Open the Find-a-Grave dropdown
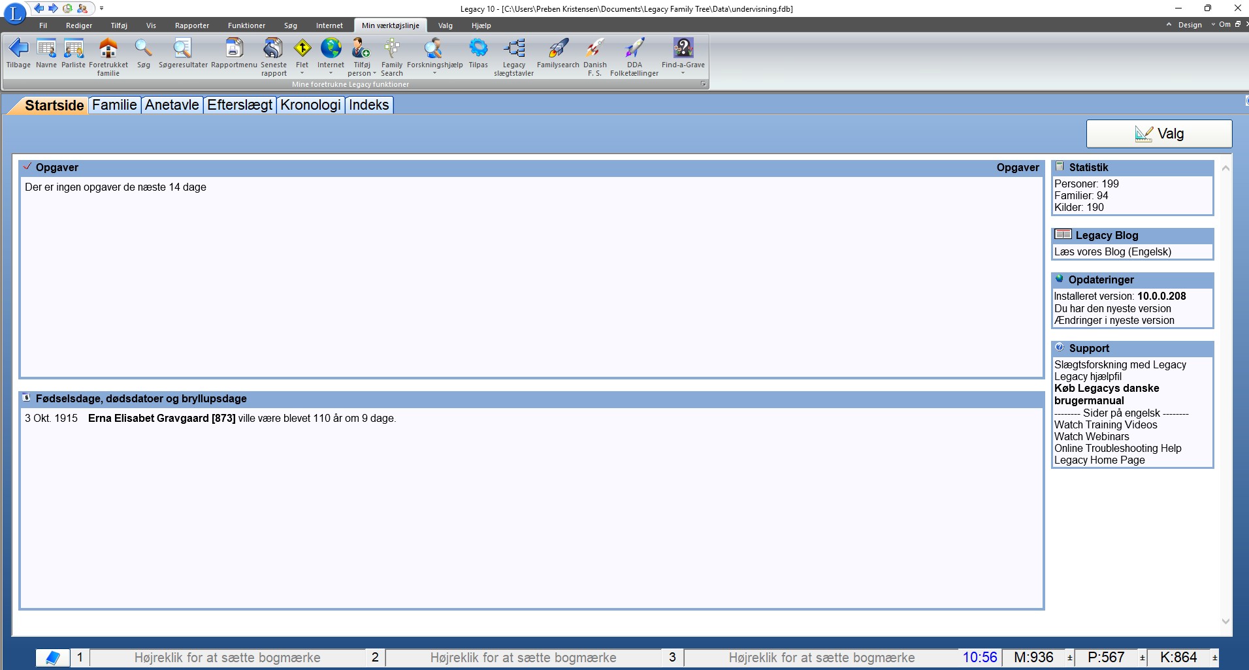The image size is (1249, 670). tap(683, 73)
